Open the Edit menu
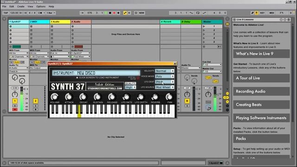This screenshot has width=297, height=167. tap(12, 6)
